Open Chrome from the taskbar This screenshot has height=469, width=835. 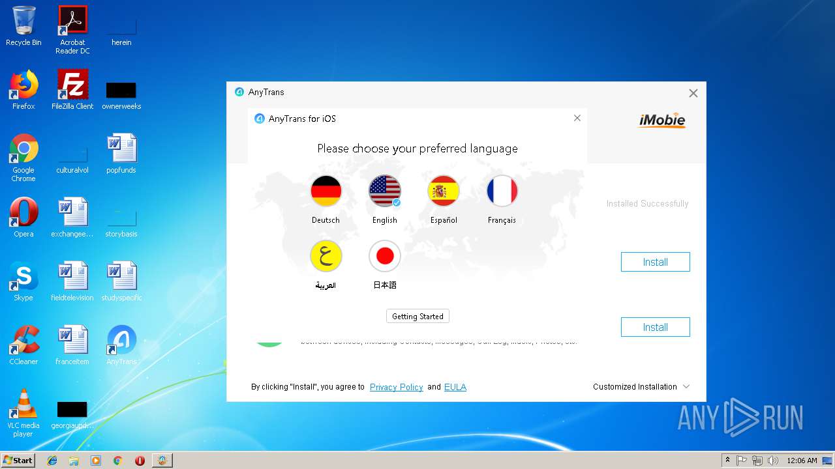pyautogui.click(x=118, y=461)
